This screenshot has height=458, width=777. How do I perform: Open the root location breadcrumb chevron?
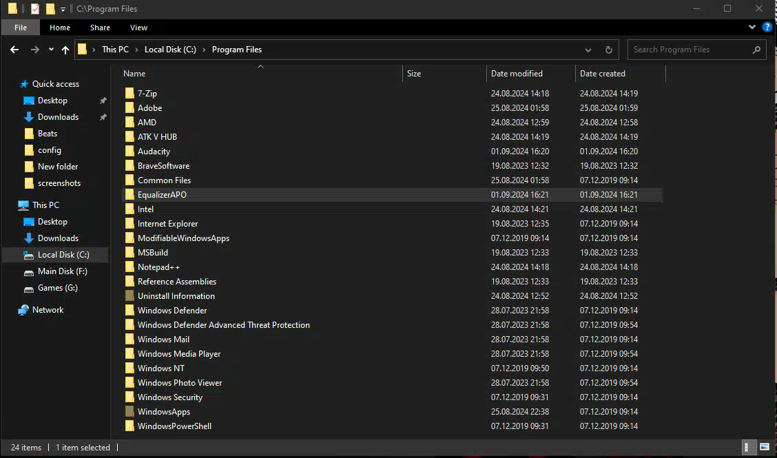point(94,50)
